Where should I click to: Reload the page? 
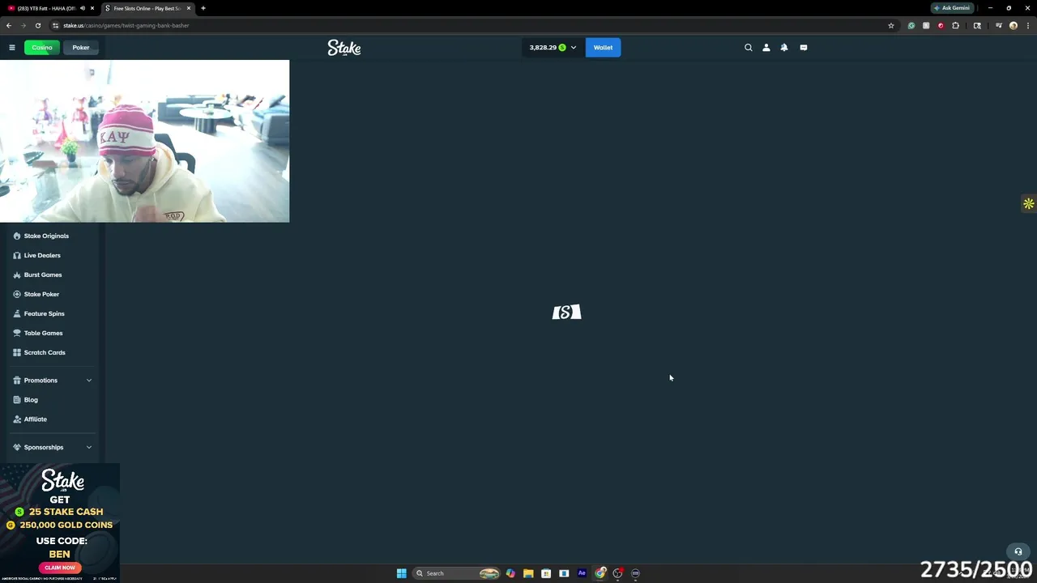click(37, 25)
